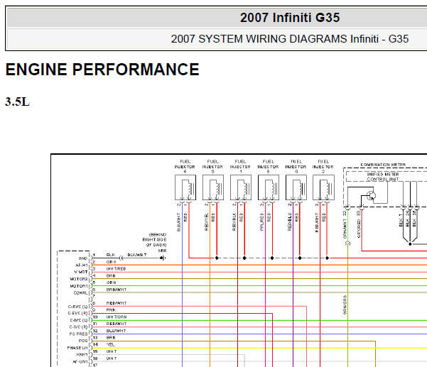Click the Fuel Injector 3 coil symbol
The width and height of the screenshot is (427, 367).
pos(213,187)
